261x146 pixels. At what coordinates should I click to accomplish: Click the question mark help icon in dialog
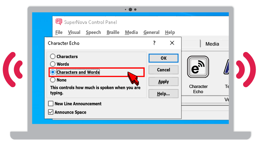[x=154, y=43]
